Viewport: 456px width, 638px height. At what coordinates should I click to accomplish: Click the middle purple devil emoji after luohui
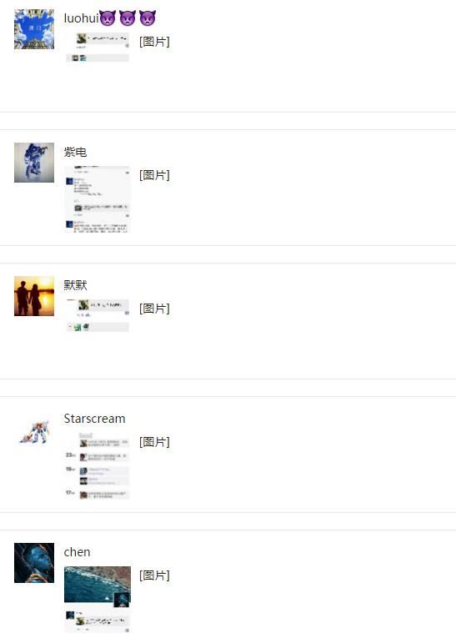128,18
